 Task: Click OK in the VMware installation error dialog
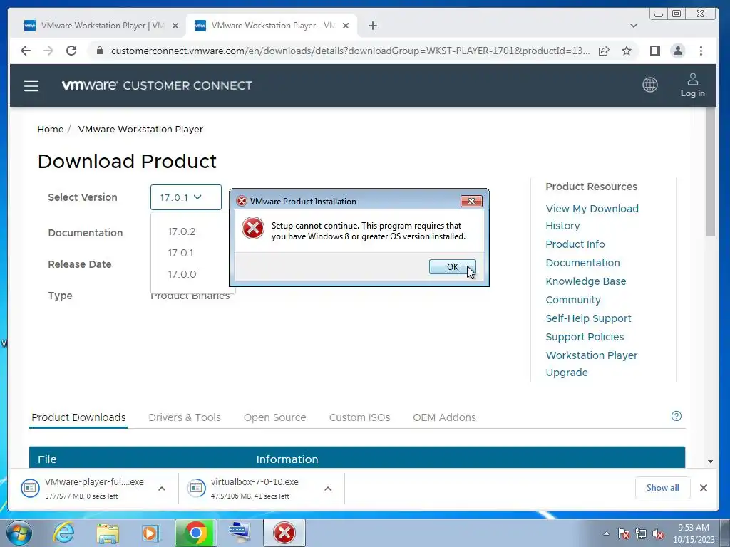[x=452, y=266]
